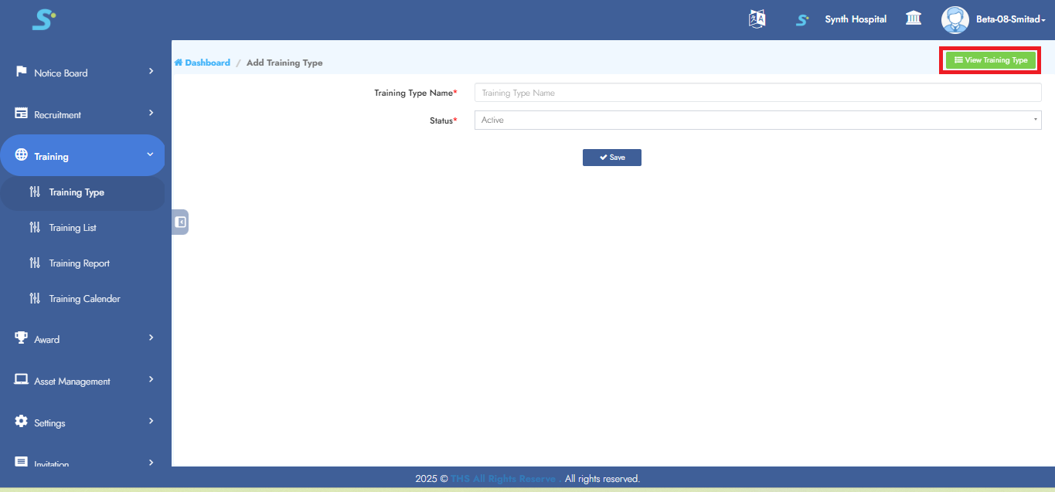1055x492 pixels.
Task: Open the Status dropdown showing Active
Action: (x=757, y=120)
